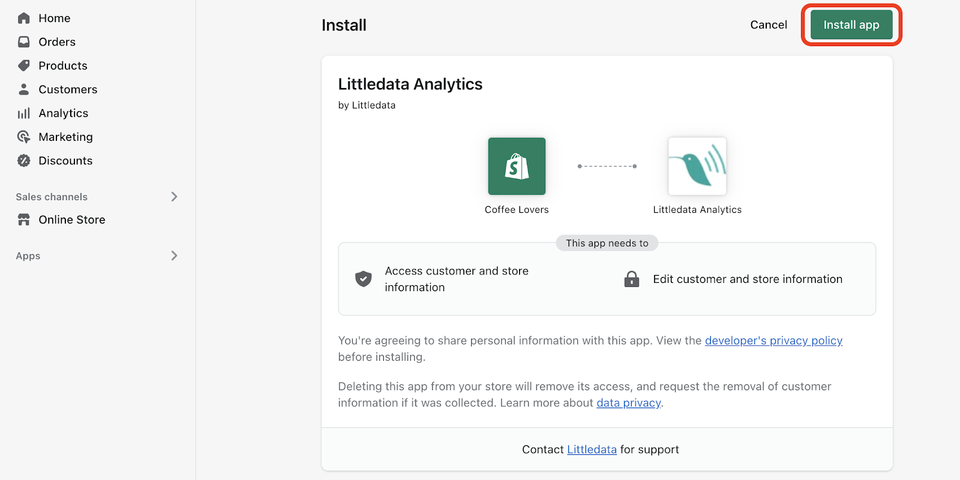Click the Marketing target icon

tap(24, 137)
